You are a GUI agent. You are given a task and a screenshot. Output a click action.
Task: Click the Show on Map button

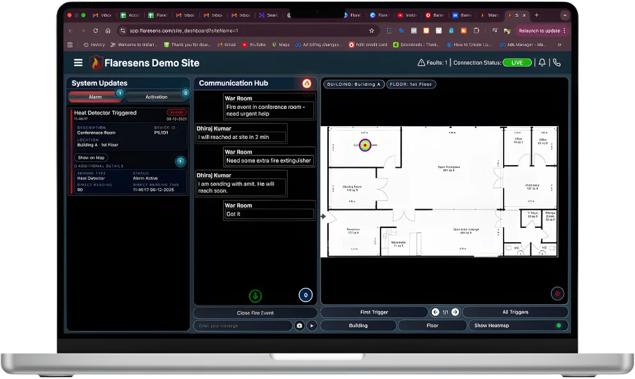91,157
